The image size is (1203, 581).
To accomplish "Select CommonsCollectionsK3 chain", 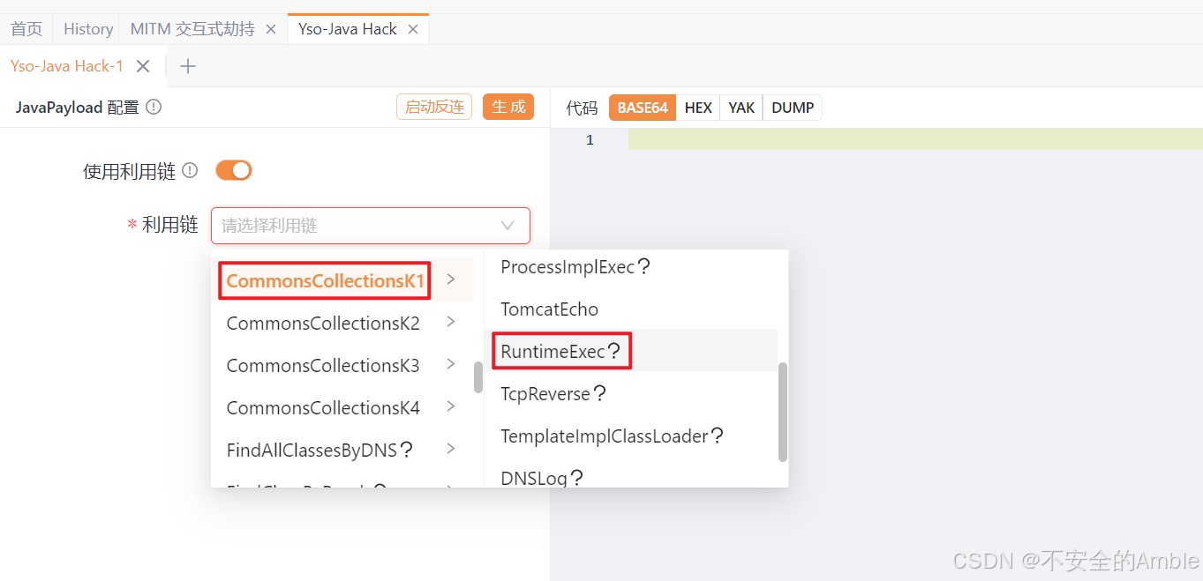I will click(x=323, y=366).
